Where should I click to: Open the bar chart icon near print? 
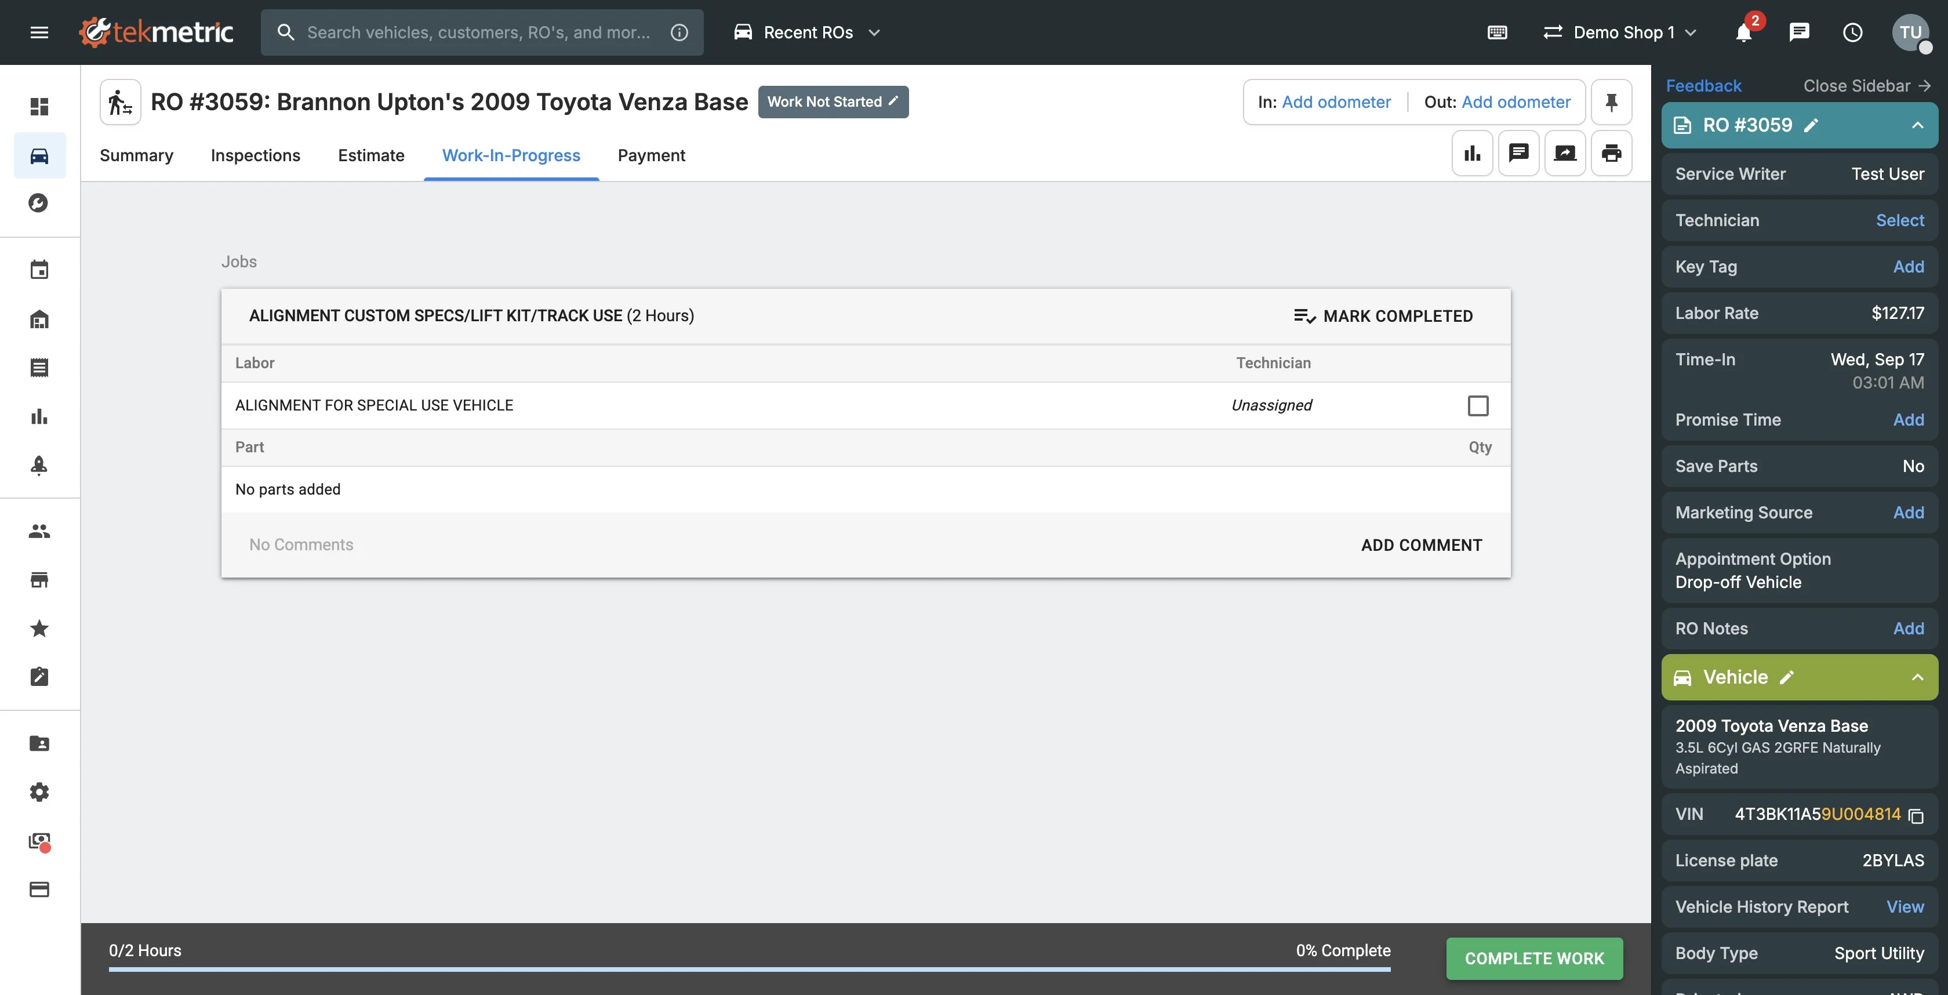tap(1471, 154)
